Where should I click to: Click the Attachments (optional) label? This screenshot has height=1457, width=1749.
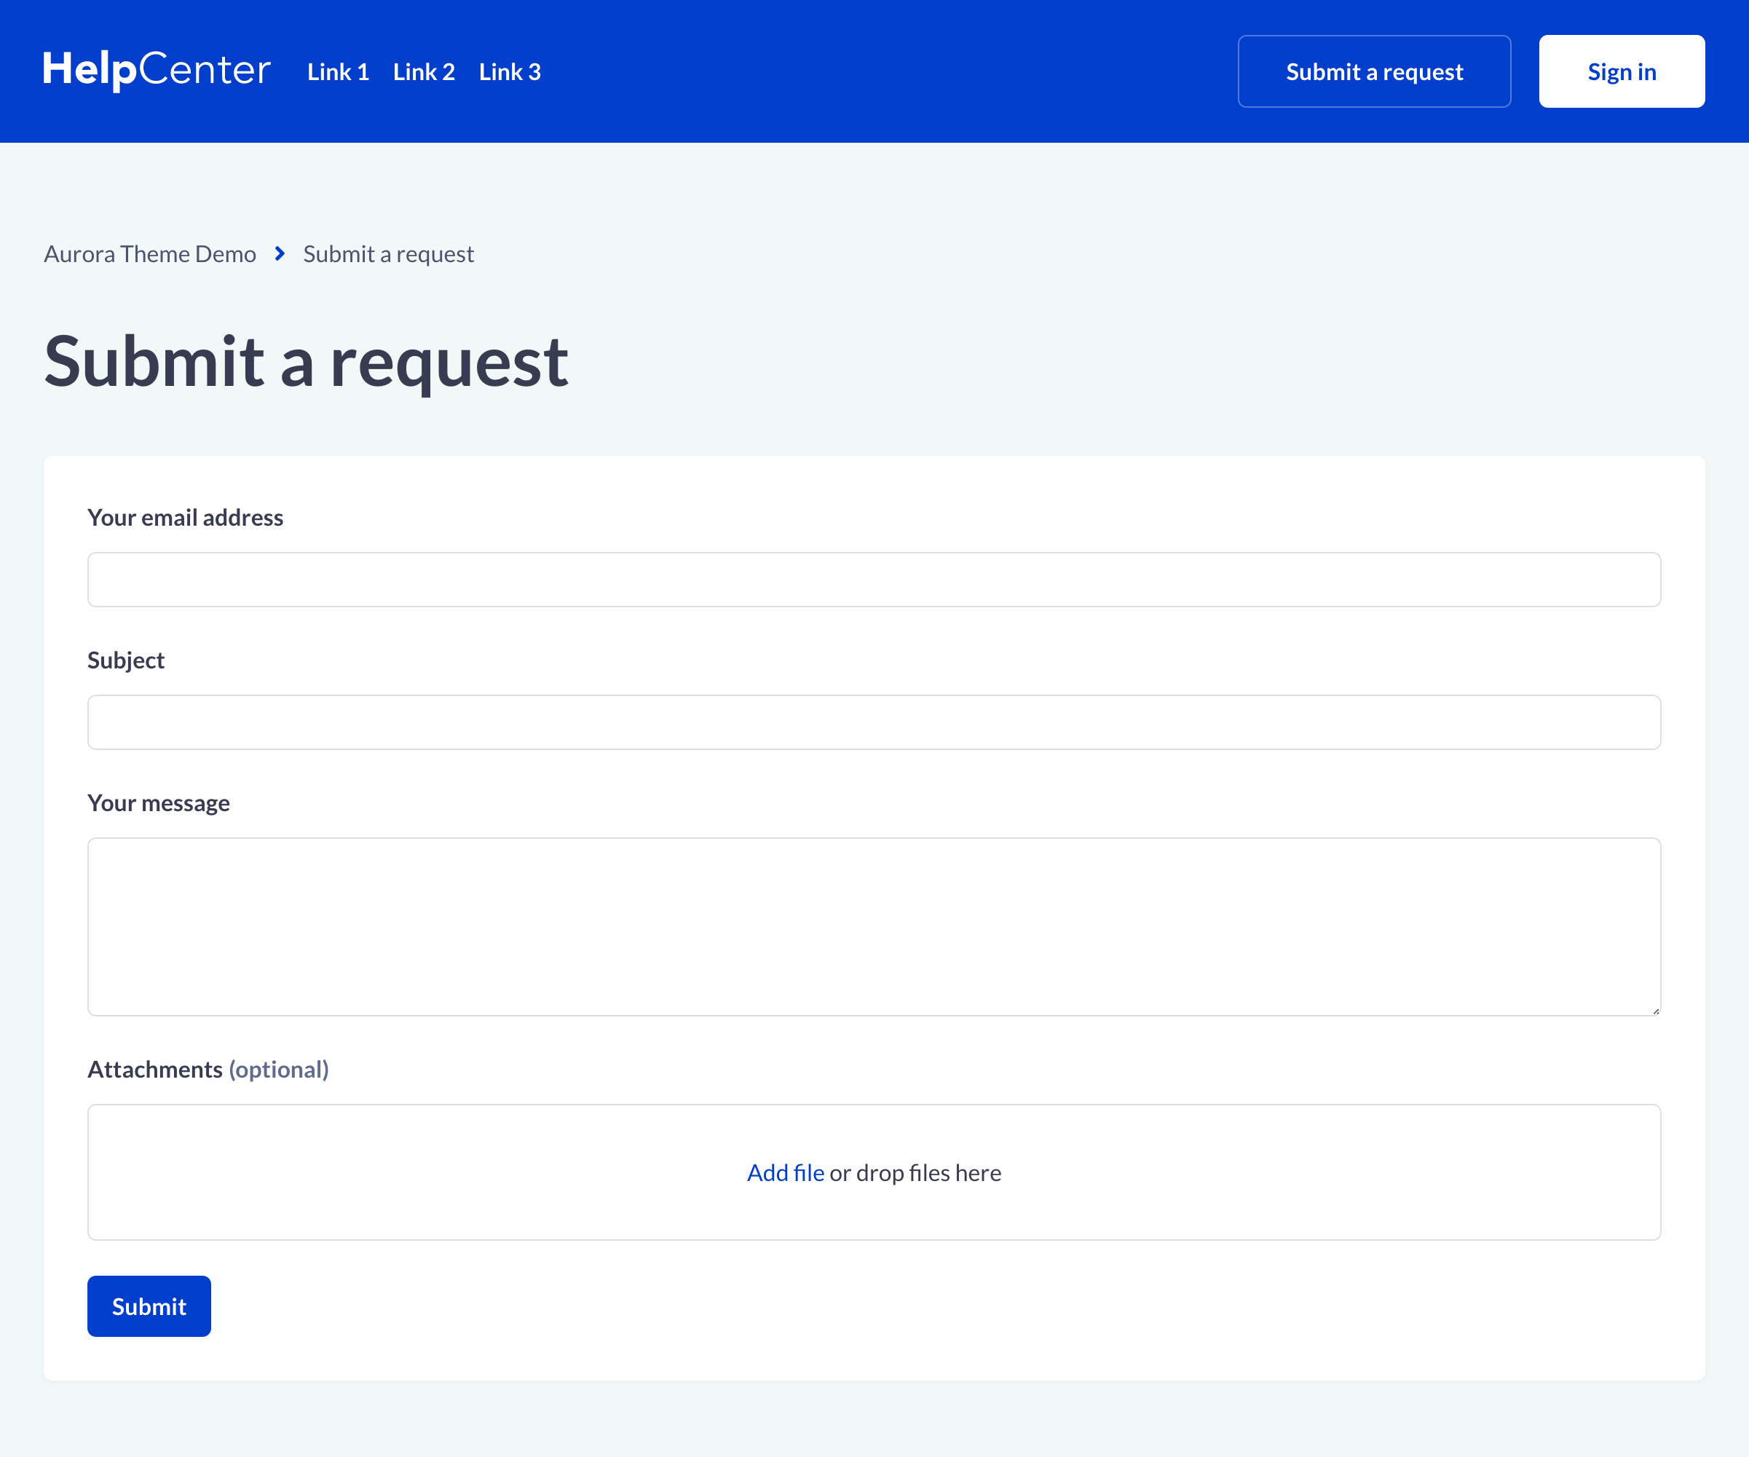click(x=208, y=1070)
